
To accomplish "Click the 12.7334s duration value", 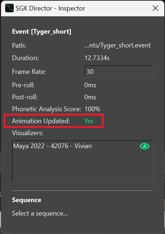I will point(97,58).
